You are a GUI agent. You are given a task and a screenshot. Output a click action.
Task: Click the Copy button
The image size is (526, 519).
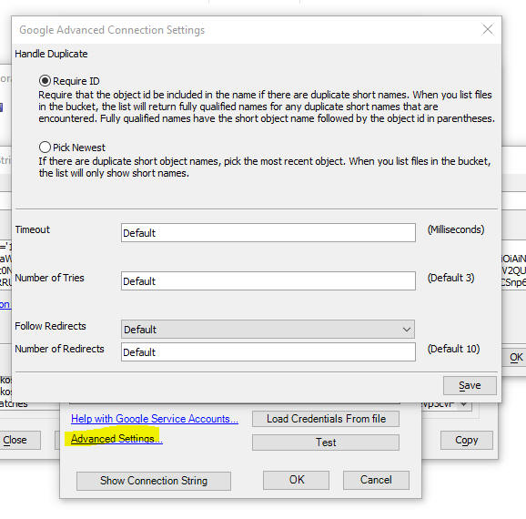pos(467,440)
